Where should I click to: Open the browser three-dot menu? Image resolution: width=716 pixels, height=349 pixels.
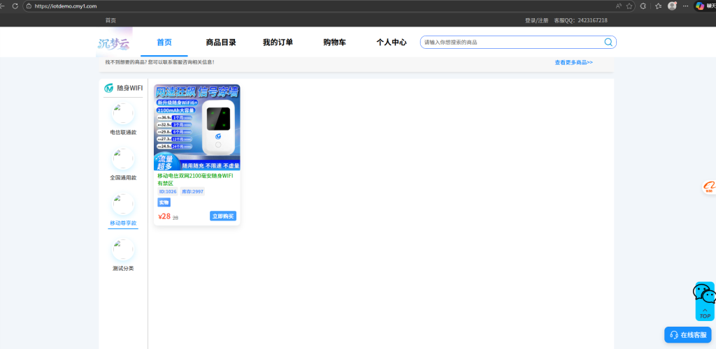(685, 6)
